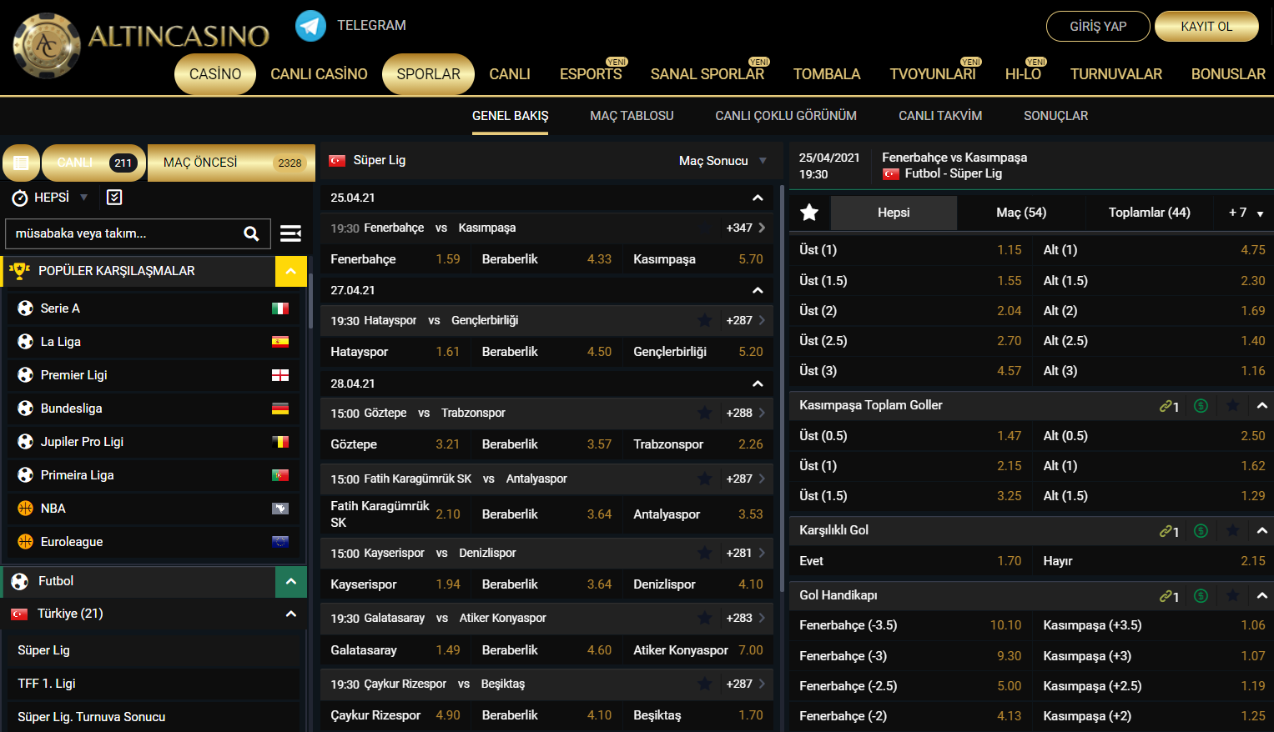Collapse Karşılıklı Gol market section
The image size is (1274, 732).
click(x=1261, y=530)
